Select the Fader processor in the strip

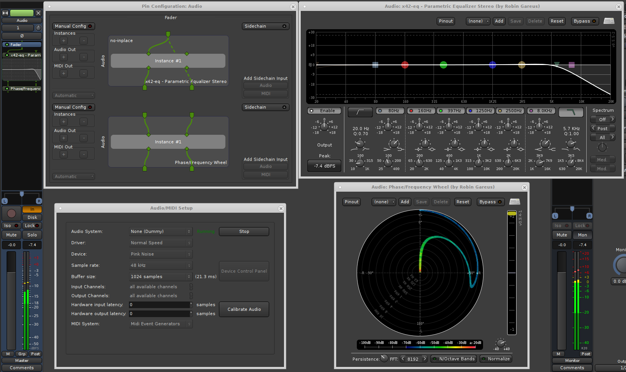(22, 44)
